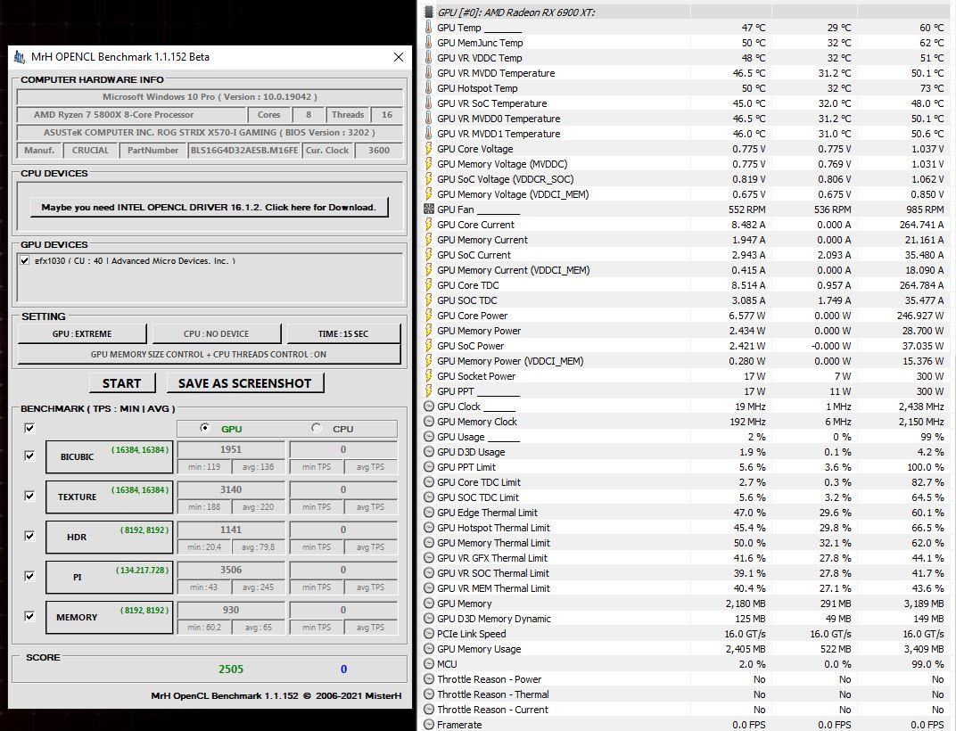Viewport: 956px width, 731px height.
Task: Click the circle icon beside Throttle Reason - Thermal
Action: [429, 694]
